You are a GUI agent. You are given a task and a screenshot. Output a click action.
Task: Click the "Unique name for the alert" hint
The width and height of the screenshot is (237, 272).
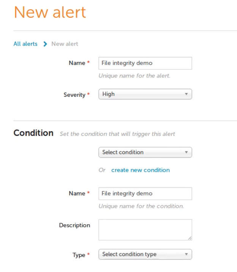point(134,76)
